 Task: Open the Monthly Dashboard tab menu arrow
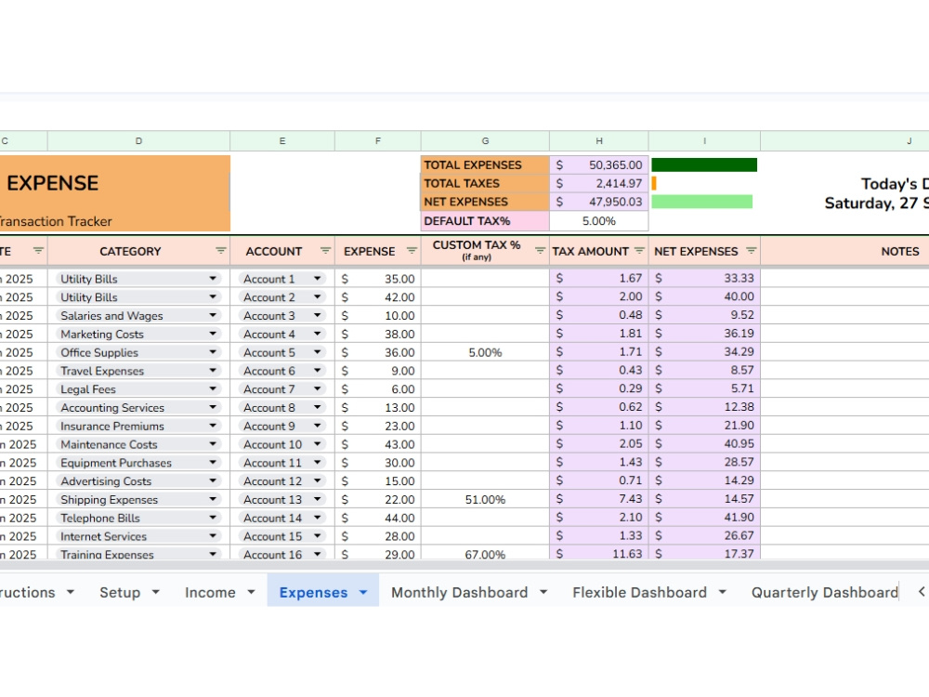click(543, 592)
